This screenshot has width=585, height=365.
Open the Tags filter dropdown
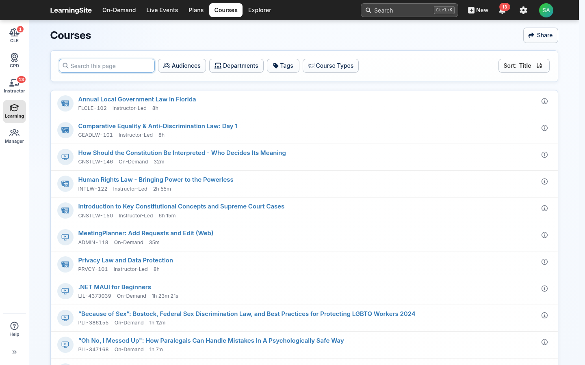point(283,66)
